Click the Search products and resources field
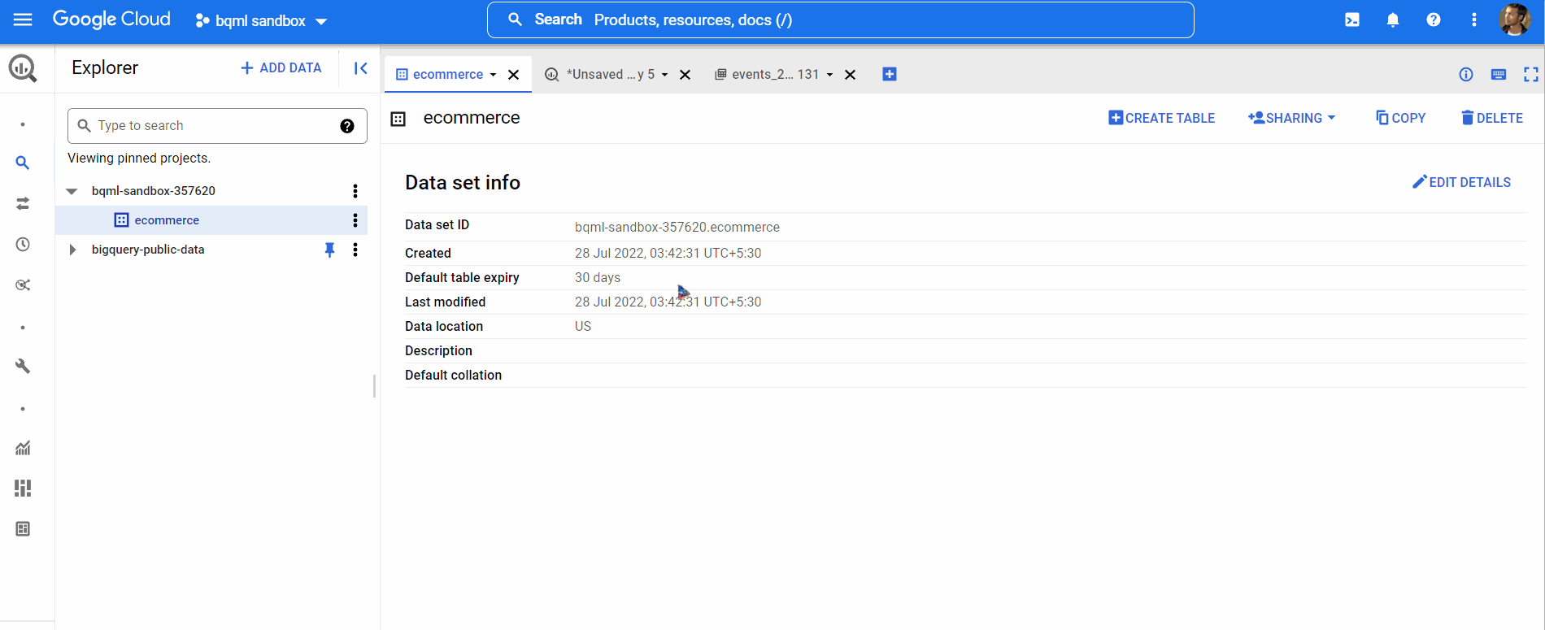The height and width of the screenshot is (630, 1545). coord(840,20)
